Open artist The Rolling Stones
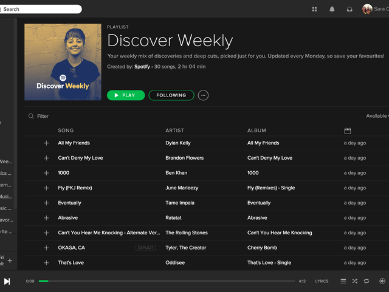Screen dimensions: 389x292 tap(187, 233)
